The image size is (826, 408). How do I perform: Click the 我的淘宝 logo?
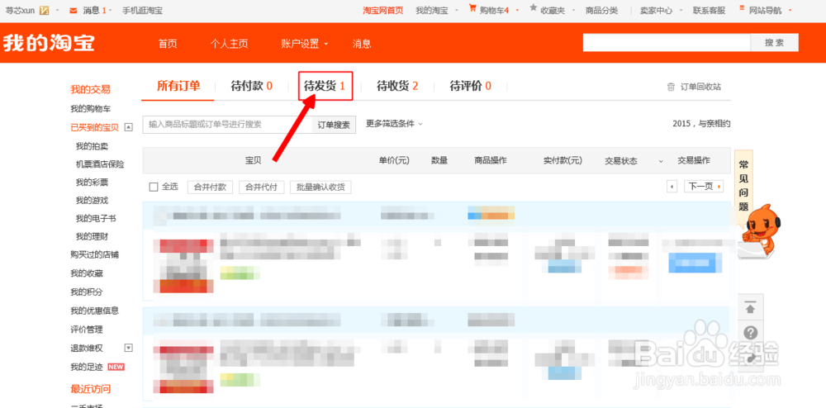tap(49, 43)
